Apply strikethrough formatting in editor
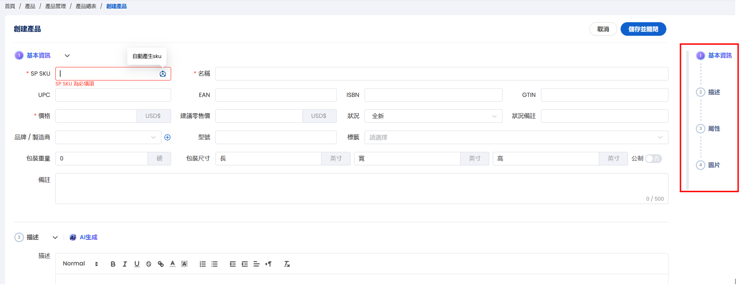741x288 pixels. click(149, 264)
